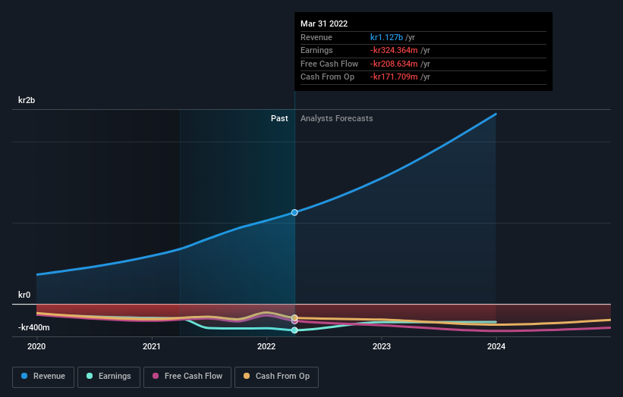Click the 2021 x-axis label
The width and height of the screenshot is (623, 397).
[x=151, y=347]
